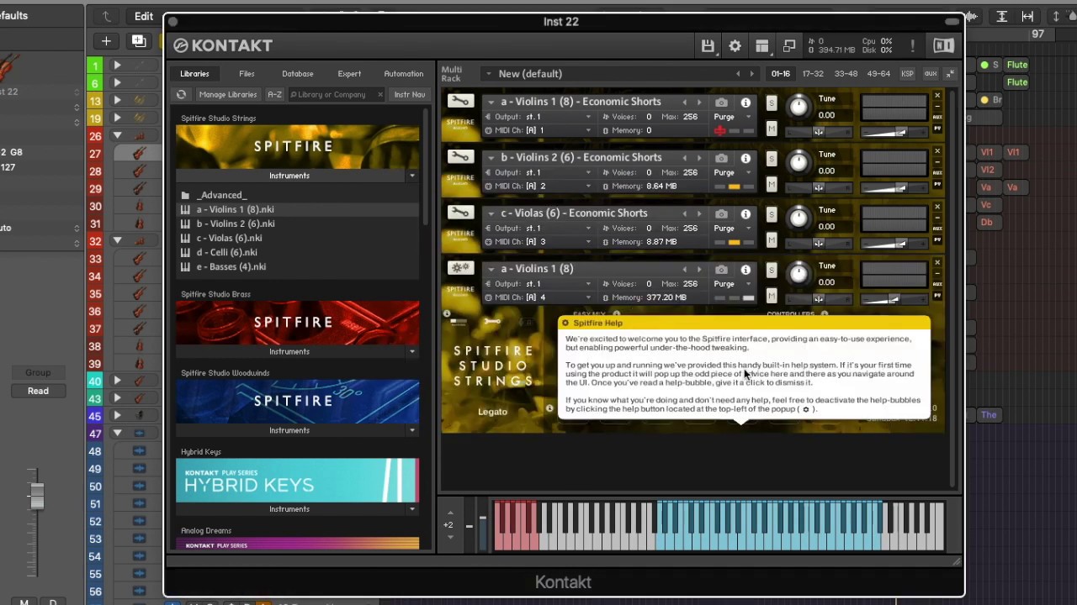Click the rack minimize arrows icon
Image resolution: width=1077 pixels, height=605 pixels.
point(950,74)
